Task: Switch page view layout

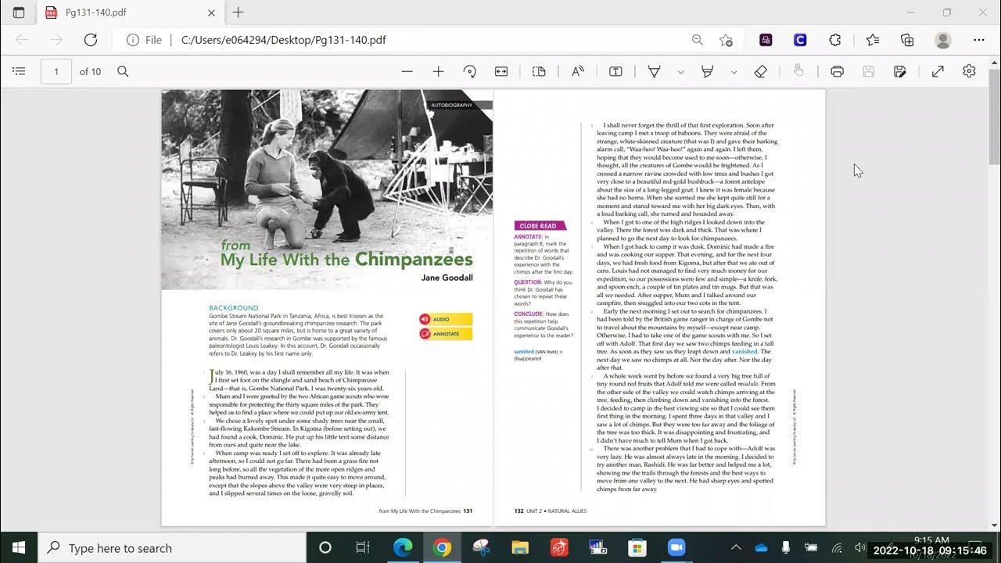Action: point(539,71)
